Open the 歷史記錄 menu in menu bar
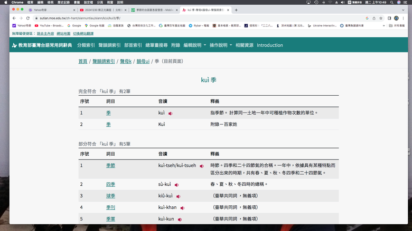Image resolution: width=412 pixels, height=231 pixels. pos(63,2)
